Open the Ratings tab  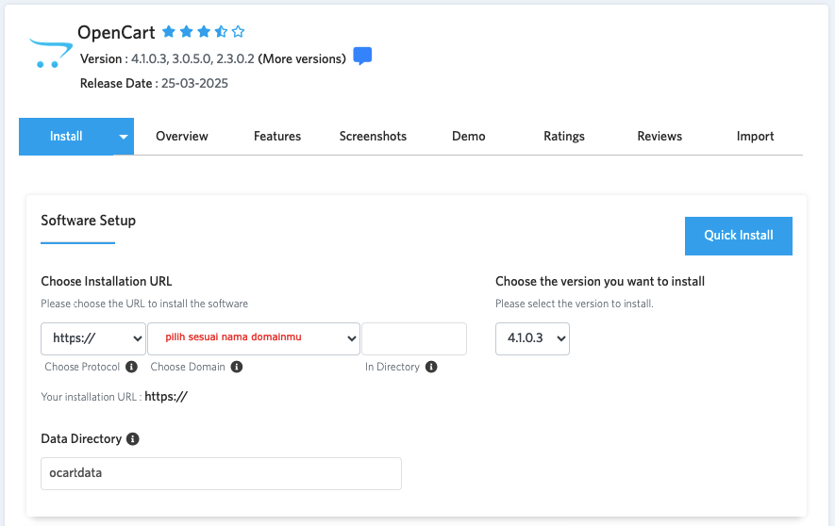564,137
